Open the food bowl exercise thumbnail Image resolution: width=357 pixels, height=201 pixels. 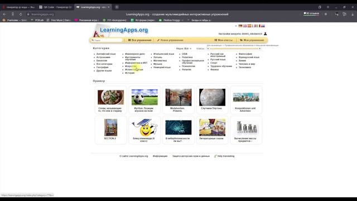(110, 97)
